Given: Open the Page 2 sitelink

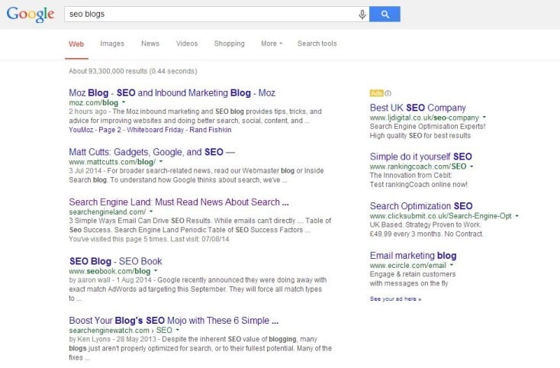Looking at the screenshot, I should click(x=110, y=130).
